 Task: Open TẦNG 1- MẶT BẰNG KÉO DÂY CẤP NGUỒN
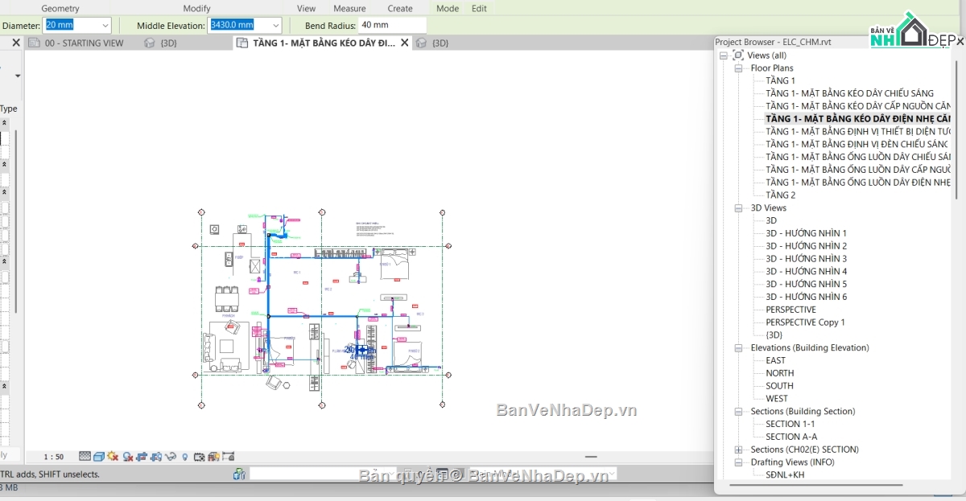tap(858, 106)
